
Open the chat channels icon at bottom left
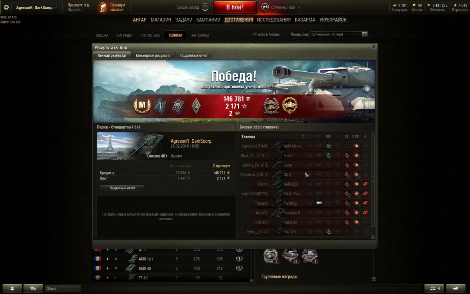pos(33,289)
